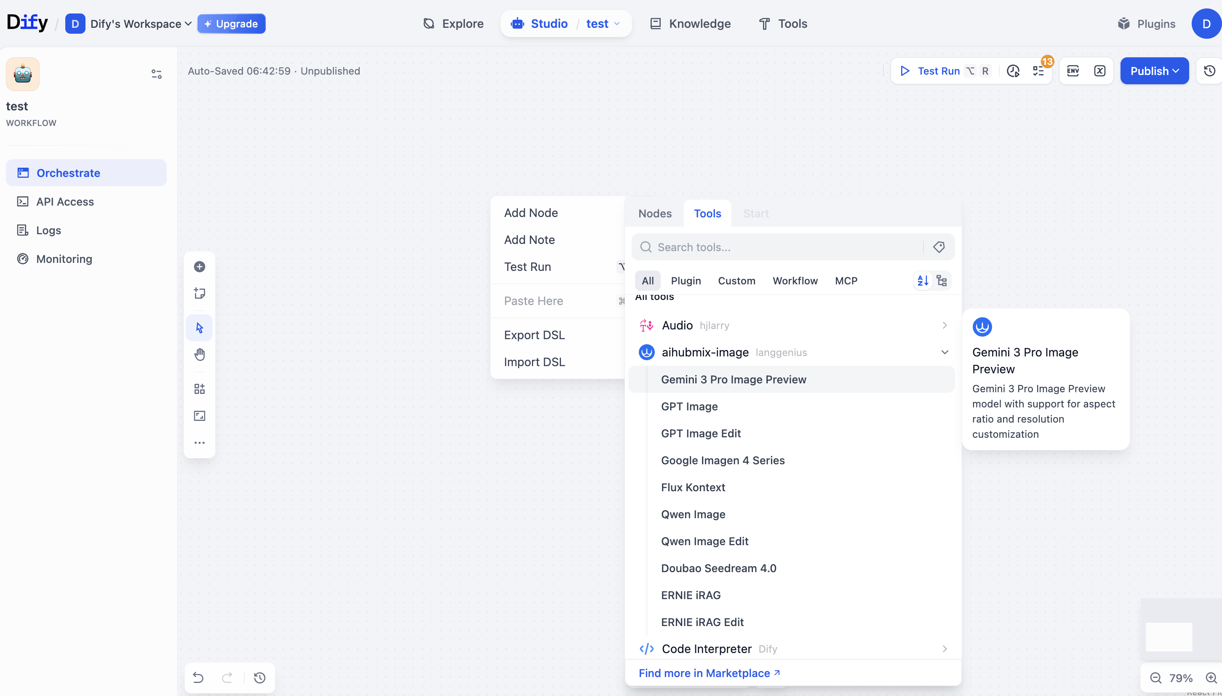Expand the Audio tool group

click(x=945, y=325)
